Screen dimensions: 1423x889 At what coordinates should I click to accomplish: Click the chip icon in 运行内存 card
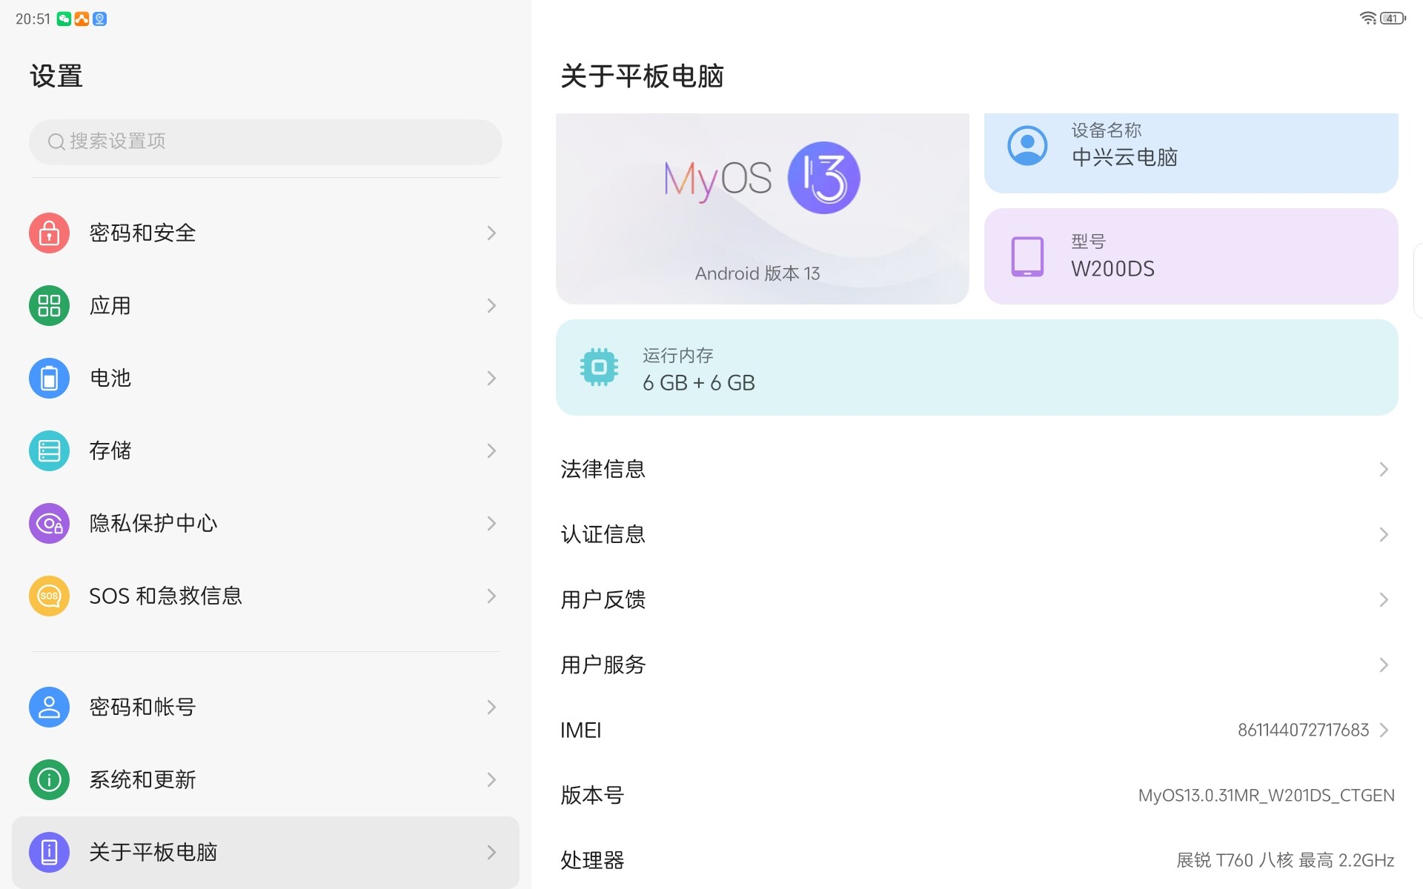click(x=599, y=367)
